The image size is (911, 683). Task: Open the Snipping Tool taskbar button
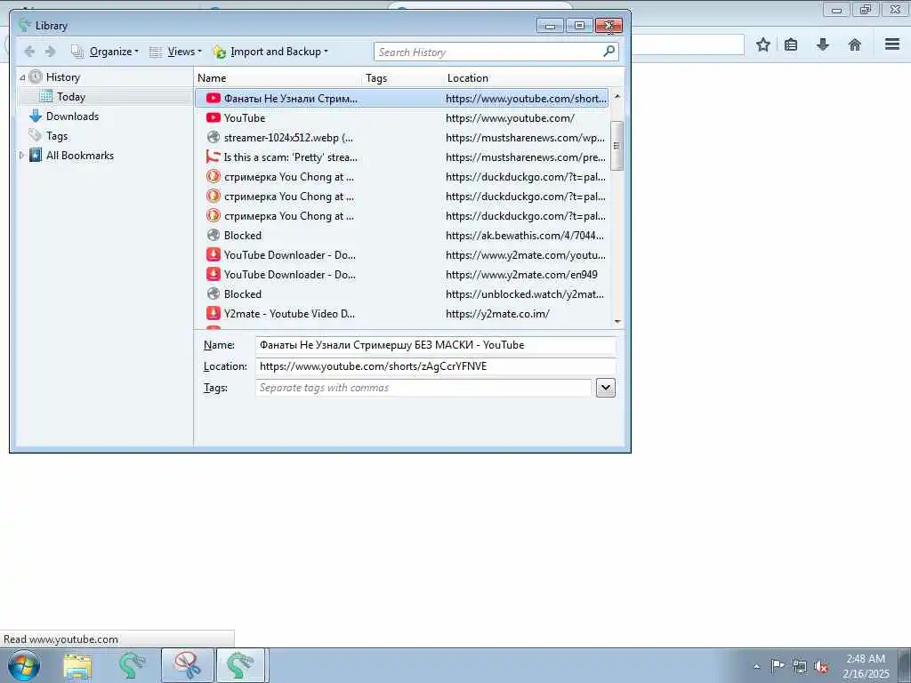pos(188,665)
